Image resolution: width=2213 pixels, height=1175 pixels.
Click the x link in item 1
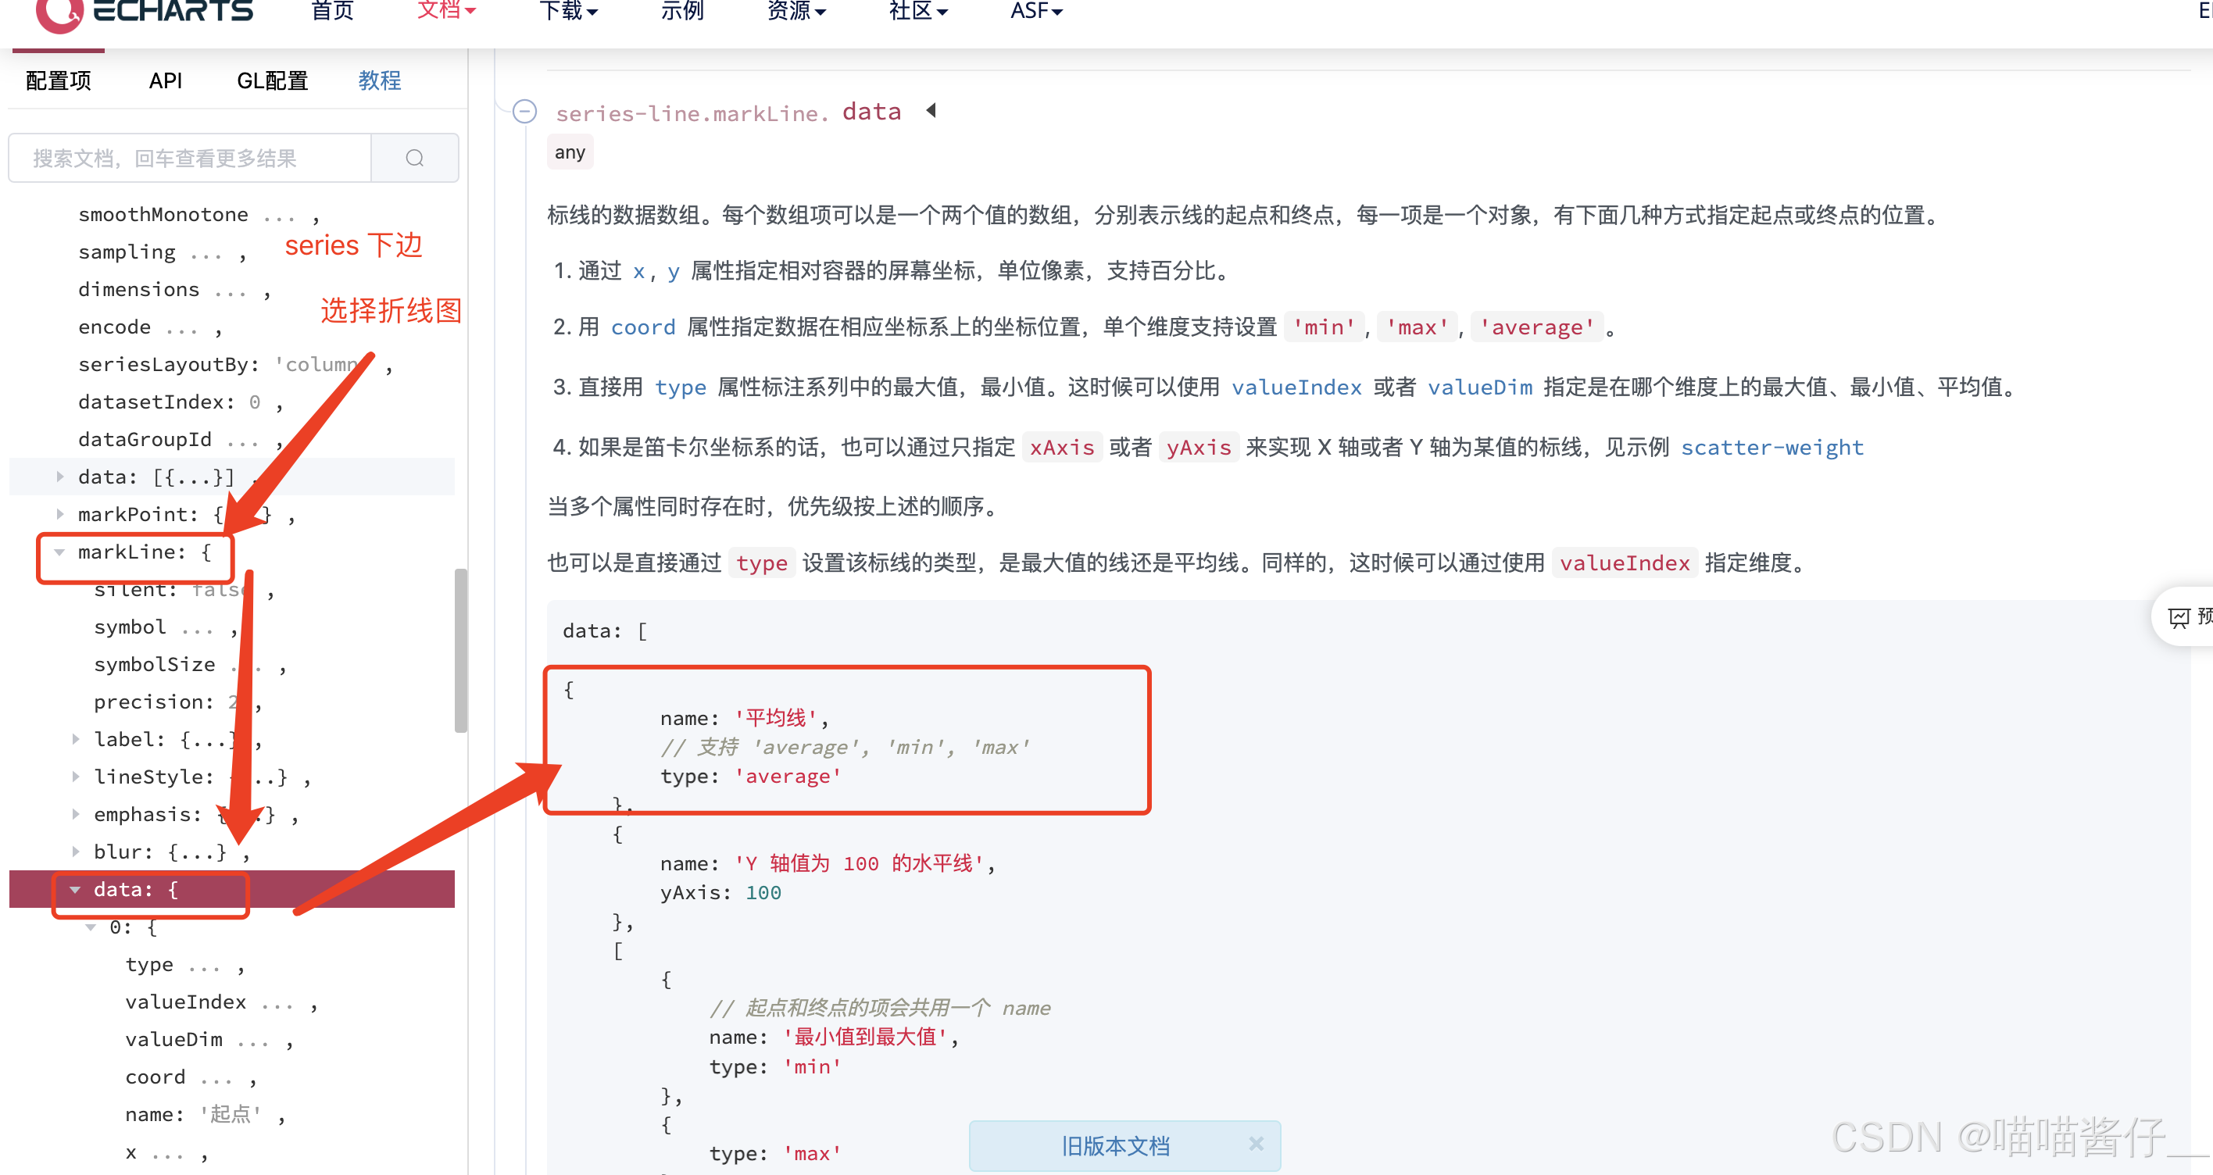[638, 273]
